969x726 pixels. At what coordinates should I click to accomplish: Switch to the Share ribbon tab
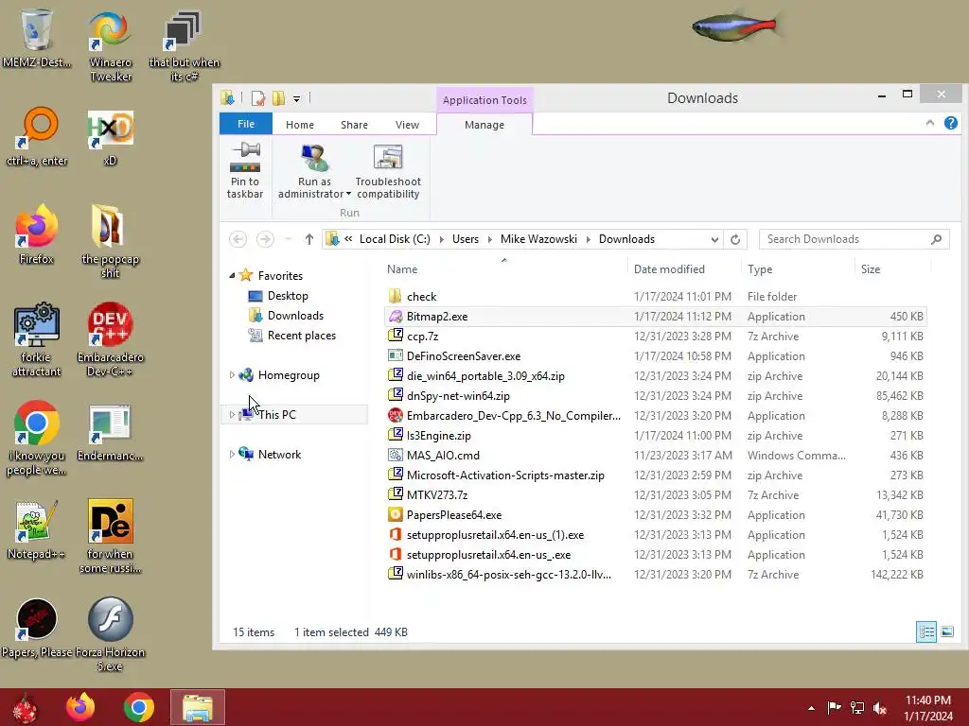click(x=354, y=125)
